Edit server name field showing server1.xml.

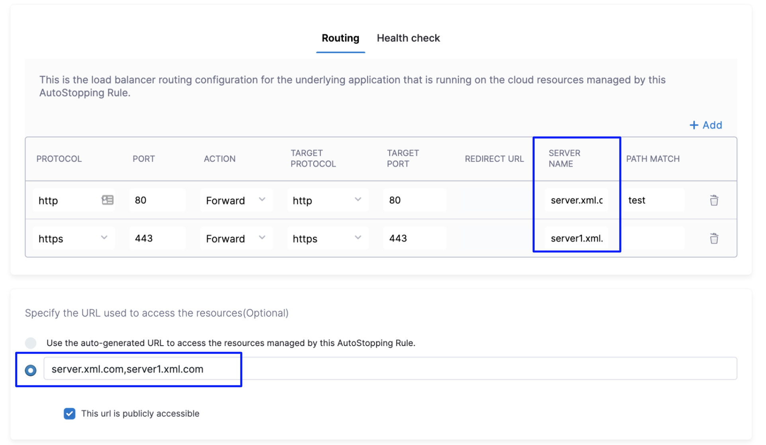(576, 238)
